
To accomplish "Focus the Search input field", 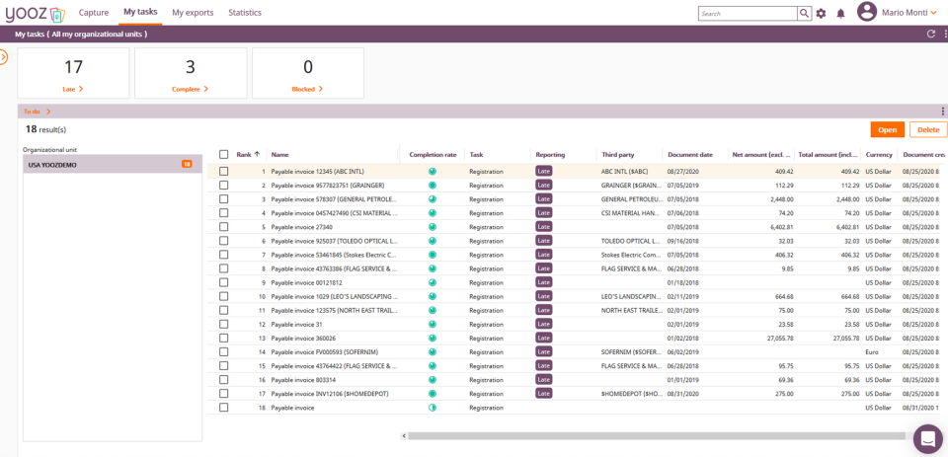I will point(748,13).
